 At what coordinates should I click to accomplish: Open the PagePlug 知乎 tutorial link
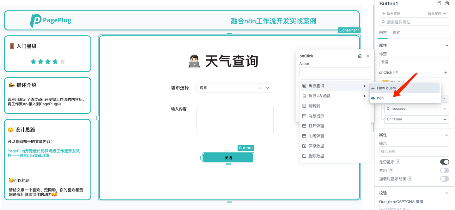44,153
